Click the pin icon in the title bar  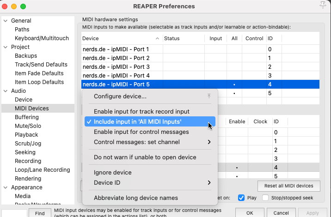[322, 6]
